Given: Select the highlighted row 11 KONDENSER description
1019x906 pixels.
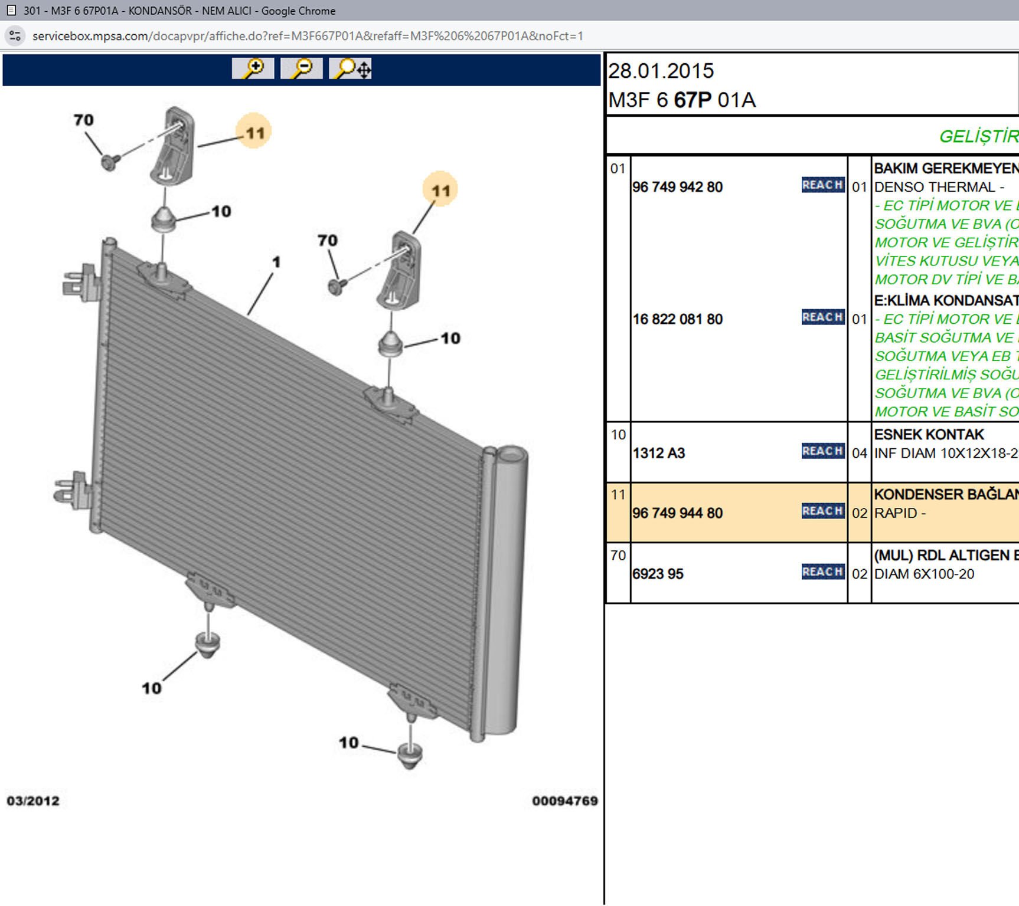Looking at the screenshot, I should pos(945,495).
